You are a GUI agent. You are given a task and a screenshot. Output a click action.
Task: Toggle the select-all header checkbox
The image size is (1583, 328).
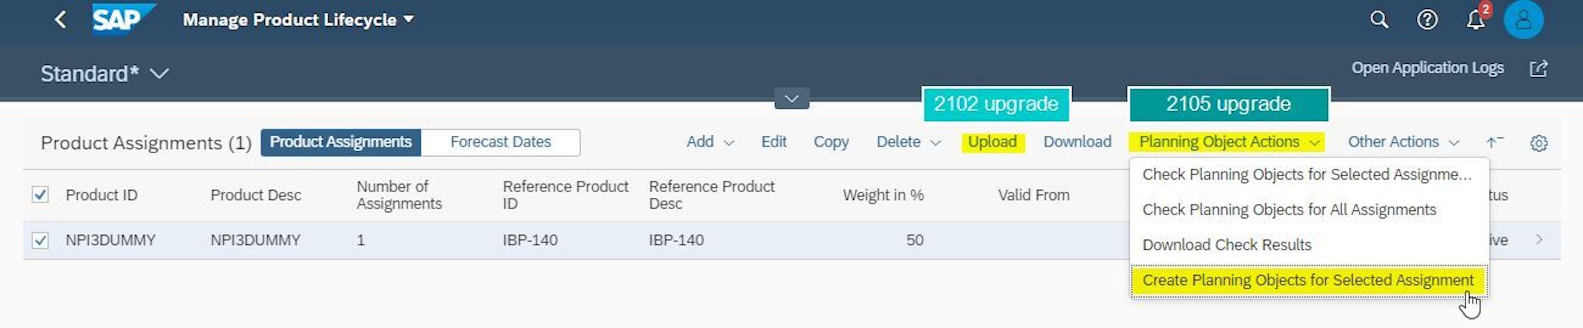click(40, 195)
